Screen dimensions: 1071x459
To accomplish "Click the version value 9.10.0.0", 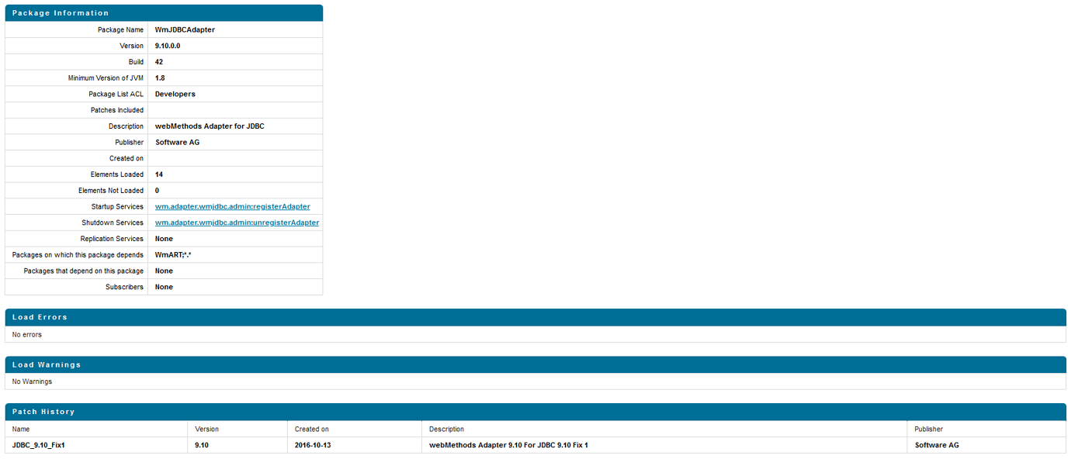I will pyautogui.click(x=168, y=46).
